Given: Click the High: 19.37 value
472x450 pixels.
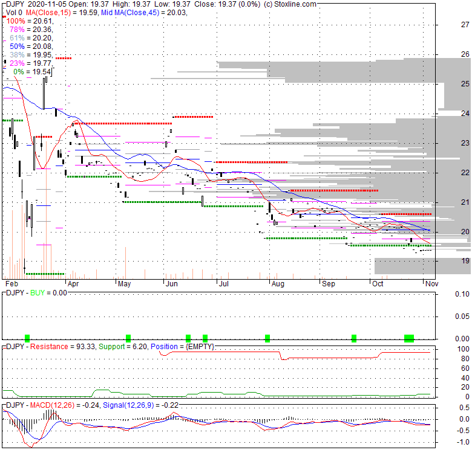Looking at the screenshot, I should (132, 4).
